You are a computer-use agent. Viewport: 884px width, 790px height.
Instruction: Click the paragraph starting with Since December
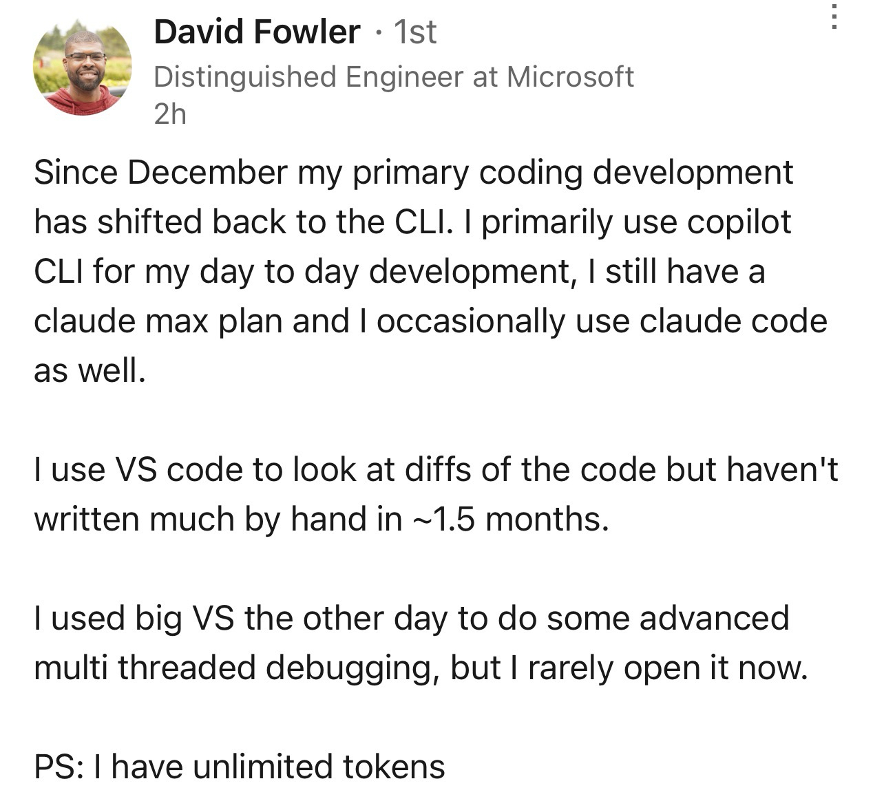click(x=413, y=271)
